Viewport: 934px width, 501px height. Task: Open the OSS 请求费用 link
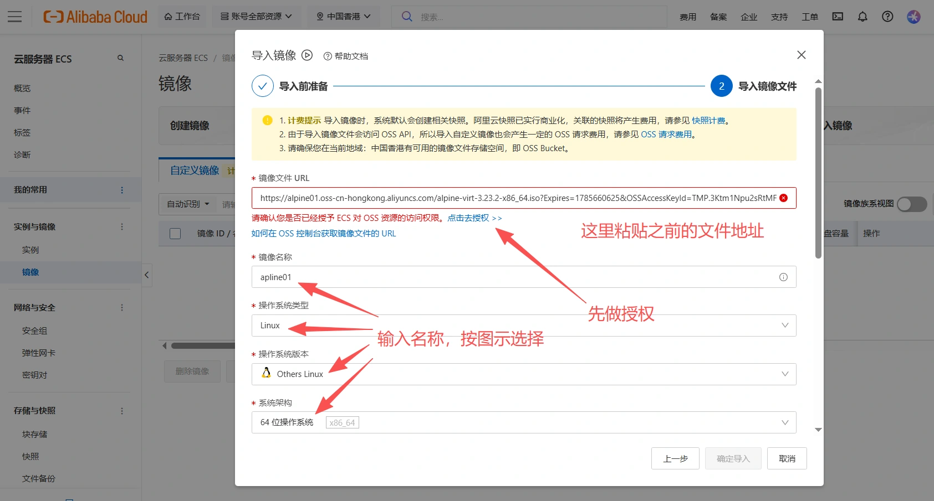(666, 135)
